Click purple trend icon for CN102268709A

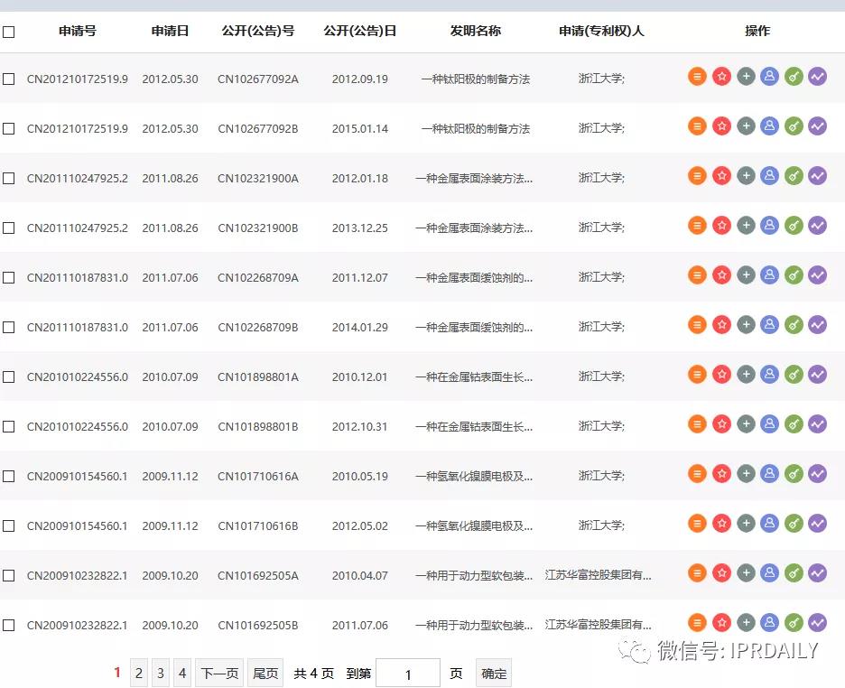click(818, 275)
